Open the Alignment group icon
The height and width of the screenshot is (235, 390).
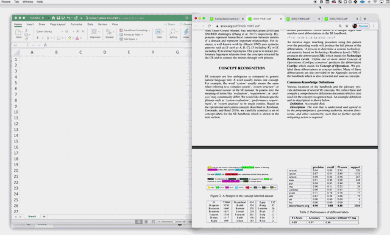[94, 32]
